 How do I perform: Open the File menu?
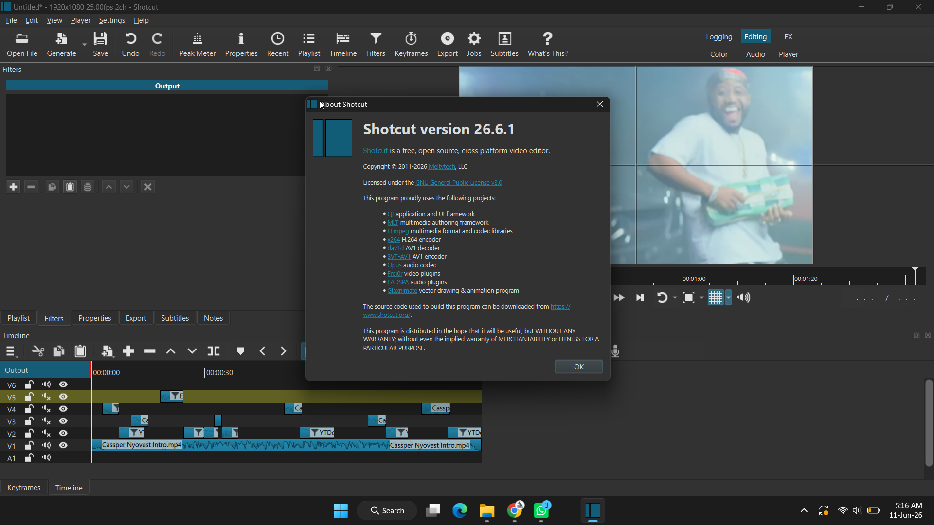click(11, 20)
